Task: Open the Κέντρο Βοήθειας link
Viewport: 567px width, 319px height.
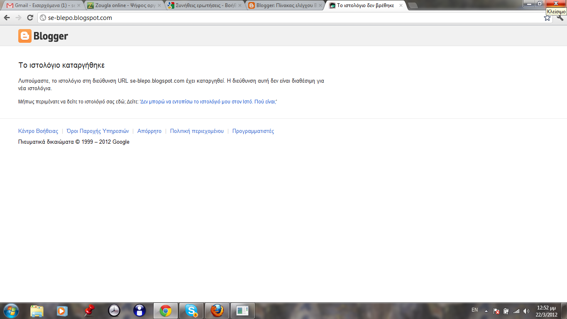Action: click(38, 131)
